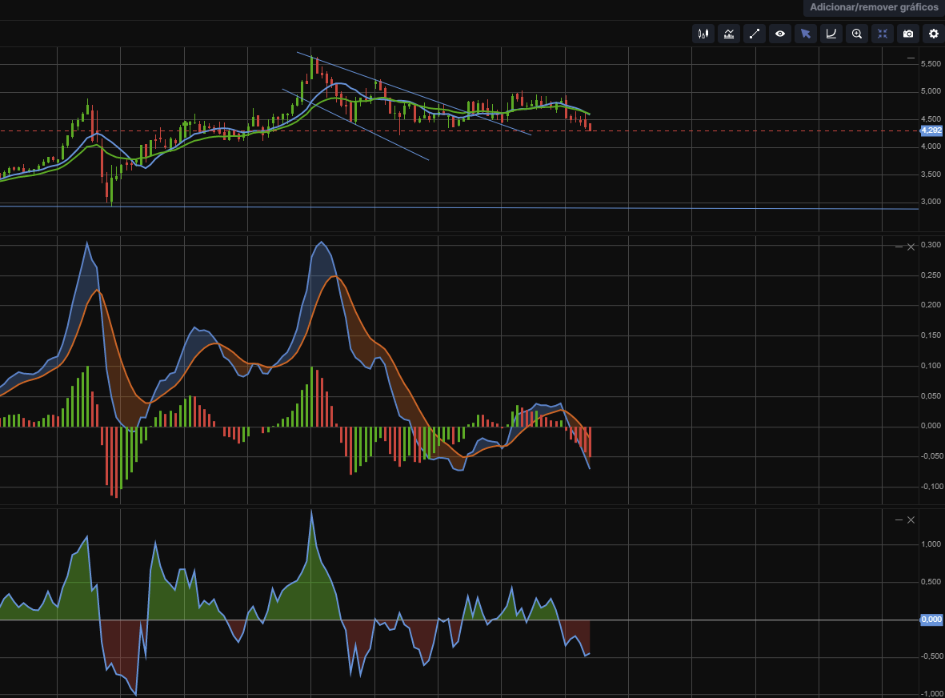Toggle the blue fit-to-screen arrows icon
Screen dimensions: 945x698
point(883,34)
